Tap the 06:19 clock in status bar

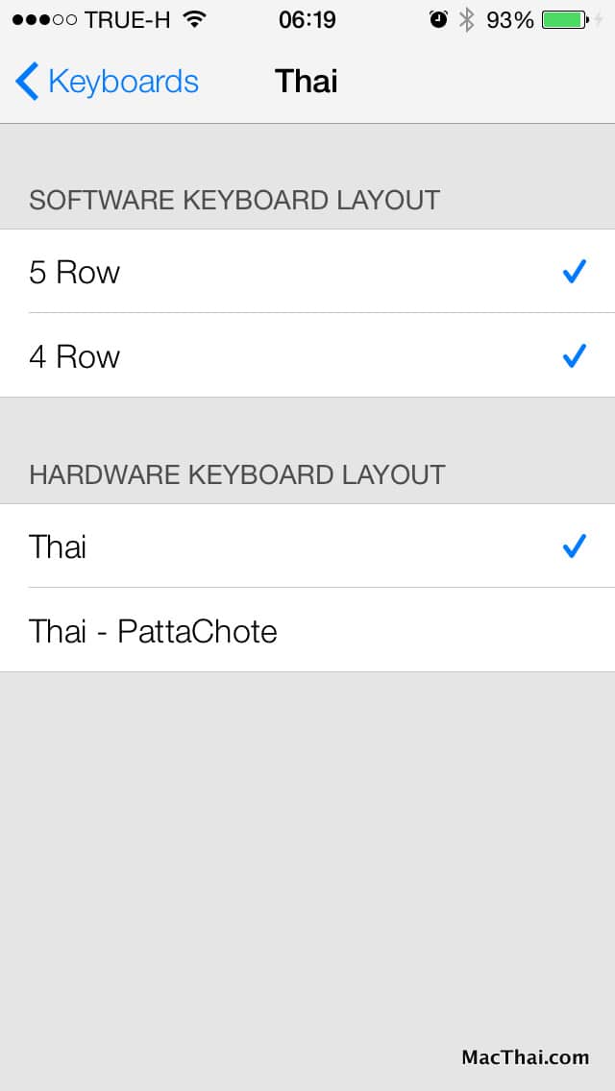(307, 20)
